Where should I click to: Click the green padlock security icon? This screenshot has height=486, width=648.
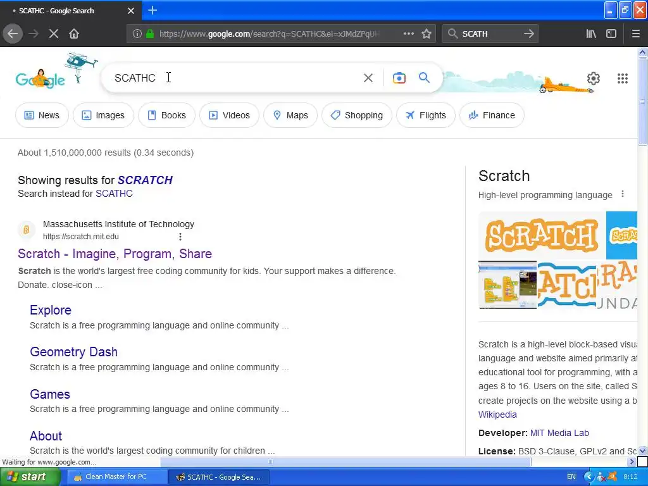(150, 34)
